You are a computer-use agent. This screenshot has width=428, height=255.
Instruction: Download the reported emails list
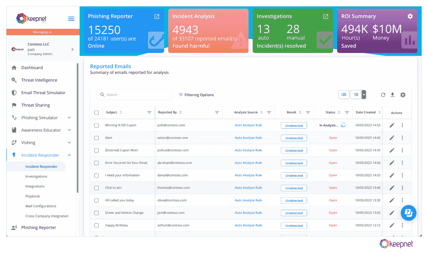[x=393, y=95]
